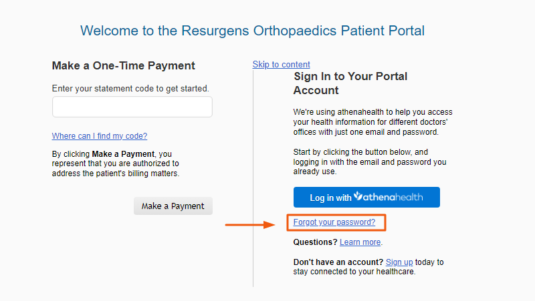
Task: Click the athenahealth wordmark on the login button
Action: [393, 197]
